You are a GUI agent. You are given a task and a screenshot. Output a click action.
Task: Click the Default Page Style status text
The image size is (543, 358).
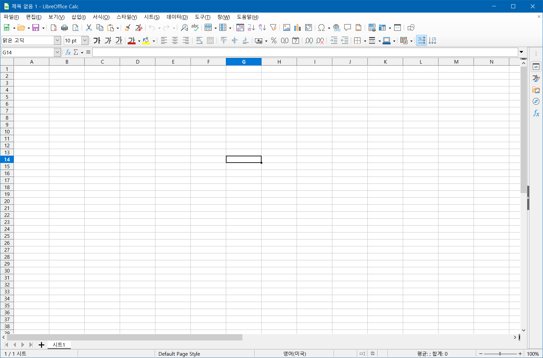pyautogui.click(x=179, y=354)
